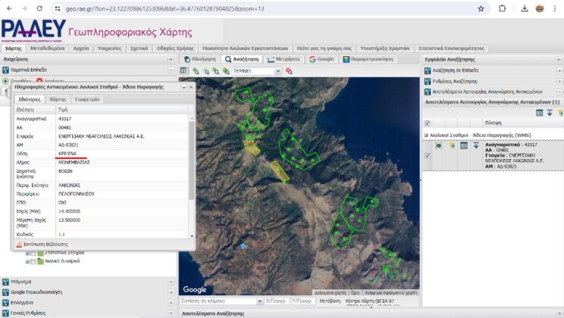Click the Υ/Γεωγρ. coordinate input field
The height and width of the screenshot is (318, 564).
[302, 301]
